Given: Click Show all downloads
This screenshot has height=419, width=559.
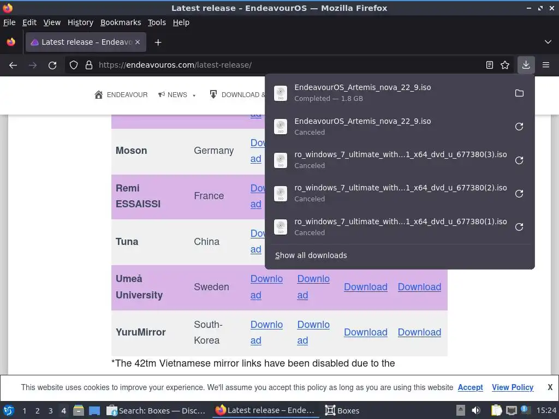Looking at the screenshot, I should click(x=311, y=255).
